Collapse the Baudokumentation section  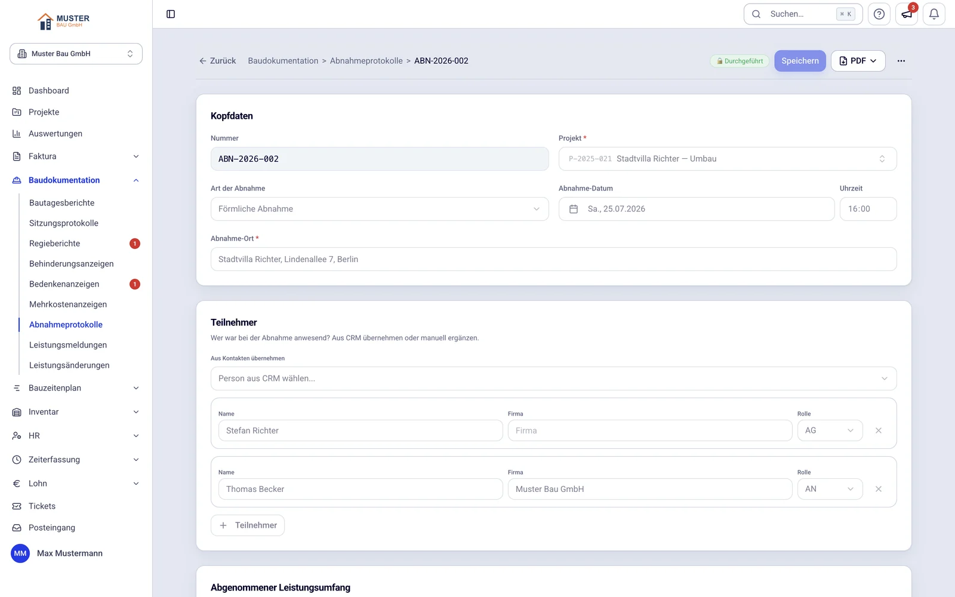[76, 180]
